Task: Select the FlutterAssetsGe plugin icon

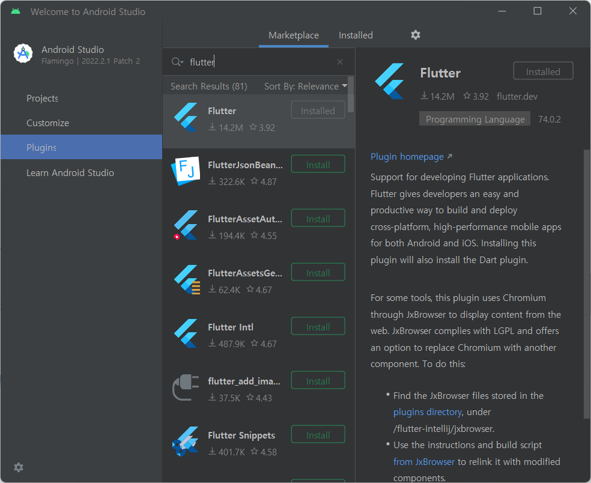Action: point(187,279)
